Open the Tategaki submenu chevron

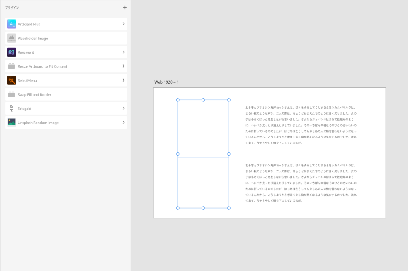point(124,108)
